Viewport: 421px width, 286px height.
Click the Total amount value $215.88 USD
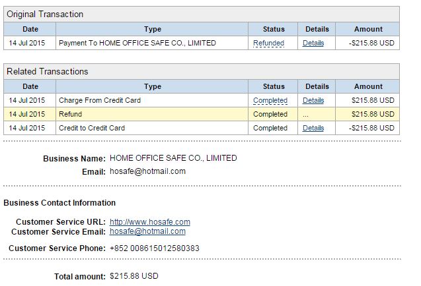134,276
